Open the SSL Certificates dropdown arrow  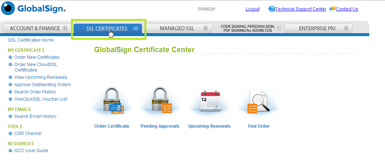(136, 28)
